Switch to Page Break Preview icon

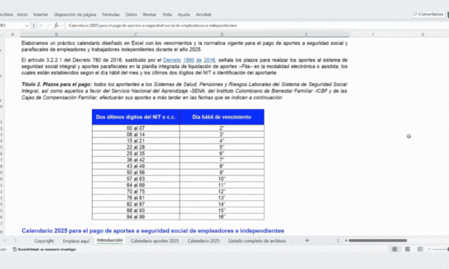420,250
